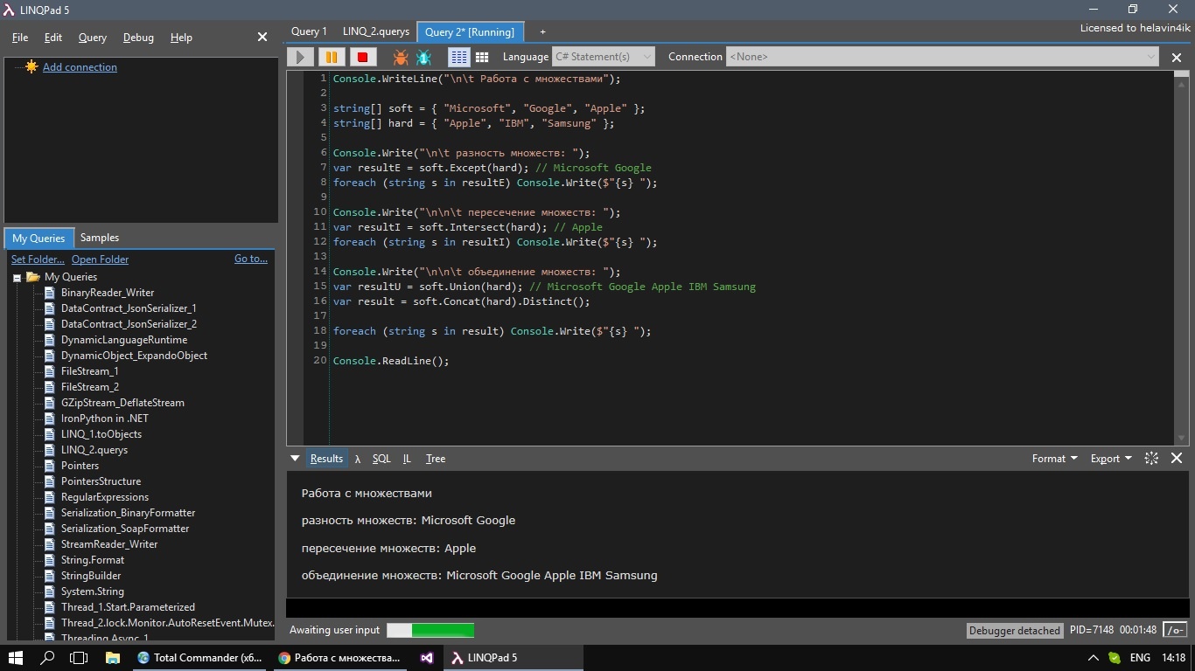
Task: Open IronPython in .NET query
Action: 105,419
